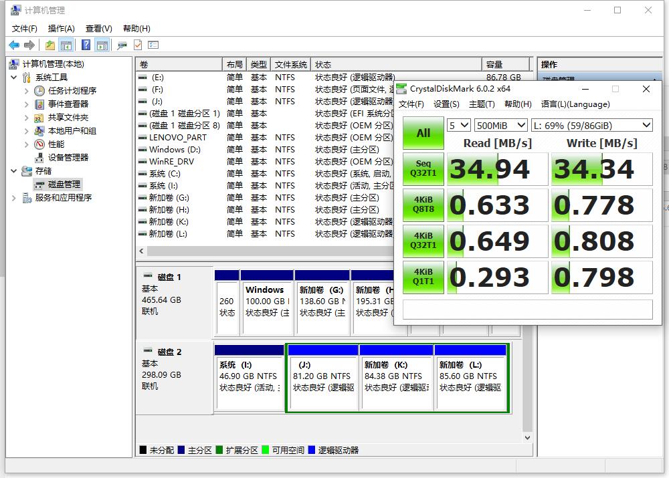Open Computer Management 操作(A) menu

point(62,29)
